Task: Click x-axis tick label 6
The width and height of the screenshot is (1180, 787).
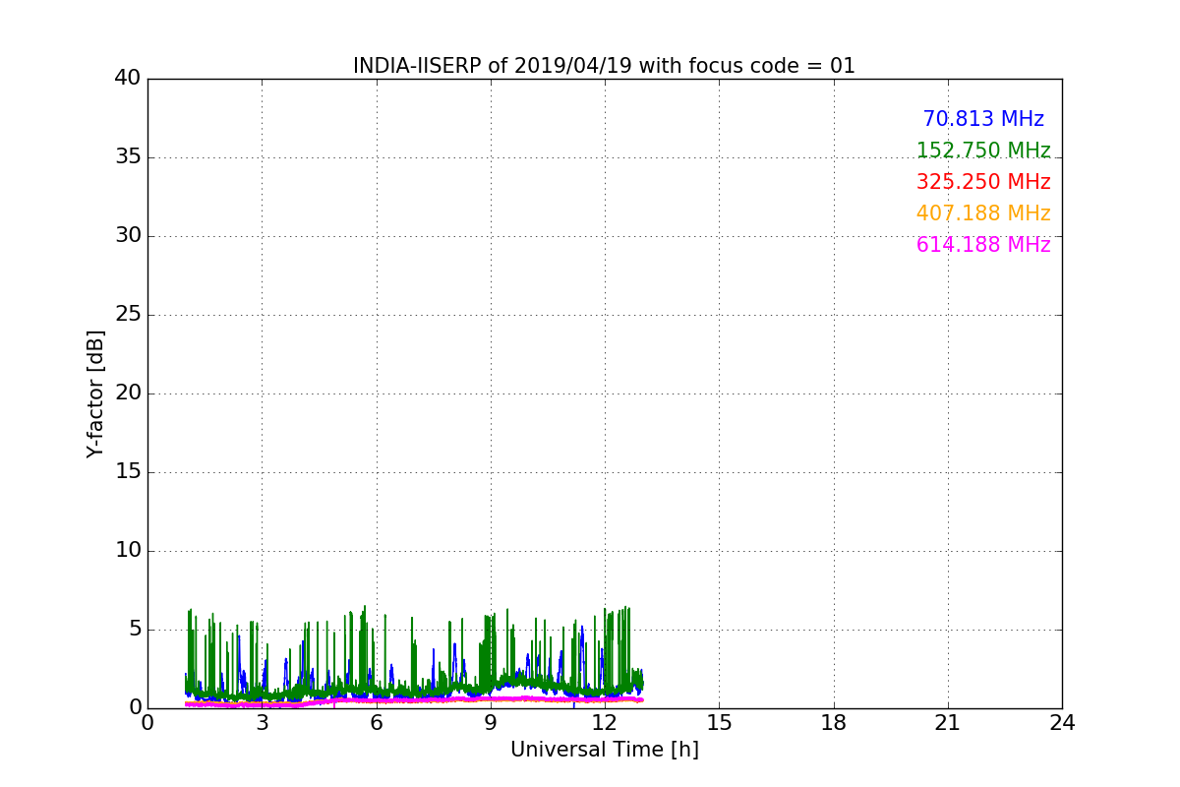Action: coord(376,723)
